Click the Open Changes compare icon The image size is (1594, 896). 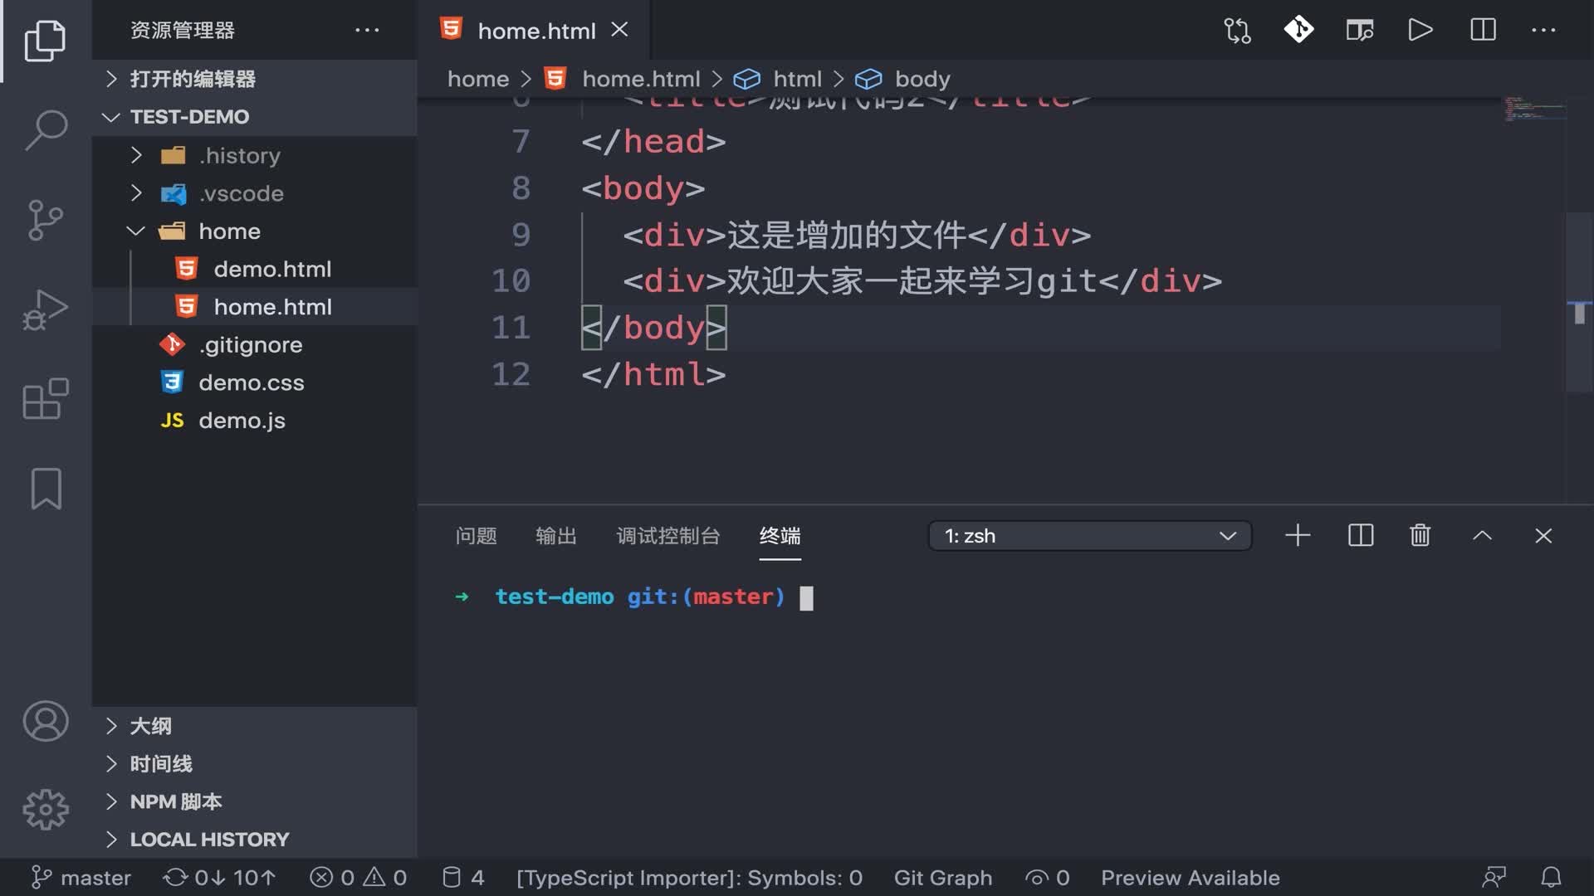[x=1237, y=31]
